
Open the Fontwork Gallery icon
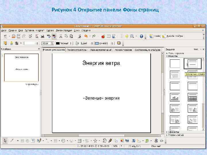coord(116,141)
